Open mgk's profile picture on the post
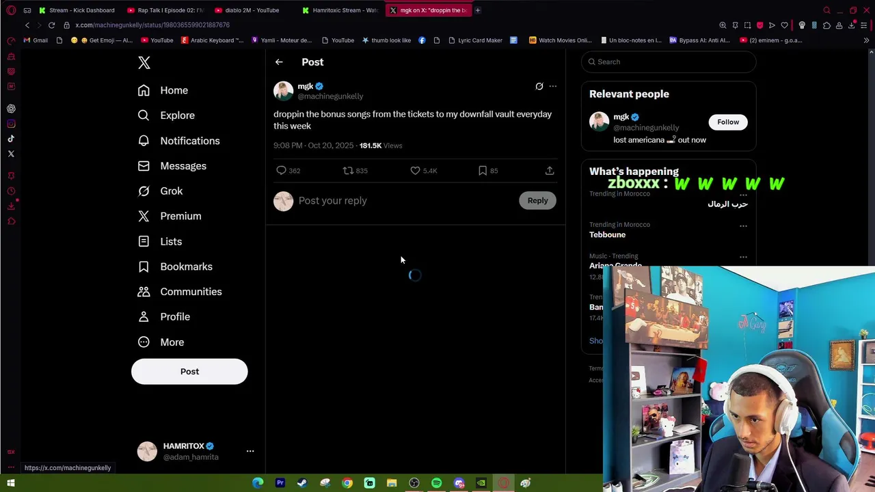The image size is (875, 492). click(x=284, y=91)
